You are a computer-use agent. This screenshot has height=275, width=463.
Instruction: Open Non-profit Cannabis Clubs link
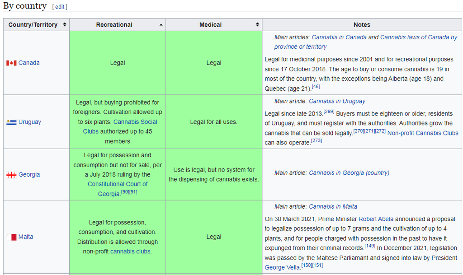423,133
